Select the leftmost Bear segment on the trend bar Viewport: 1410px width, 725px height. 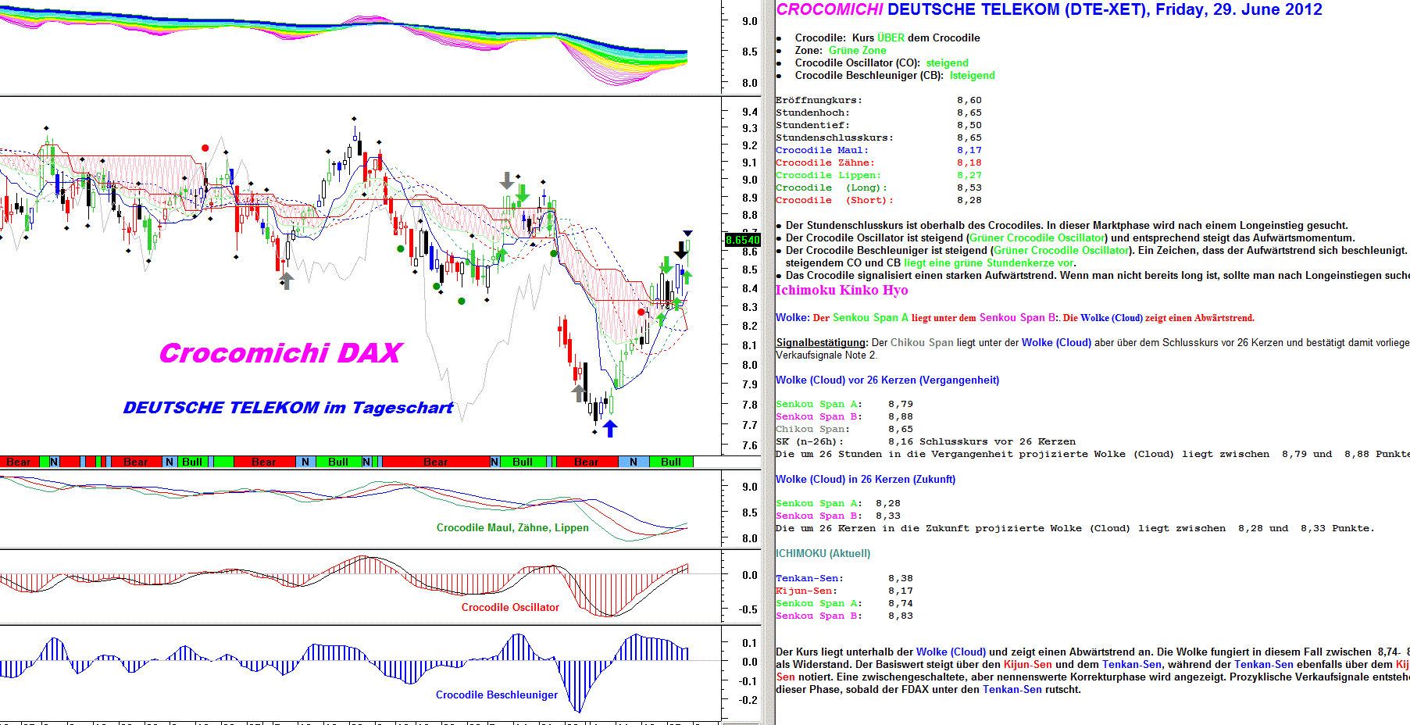pos(19,462)
